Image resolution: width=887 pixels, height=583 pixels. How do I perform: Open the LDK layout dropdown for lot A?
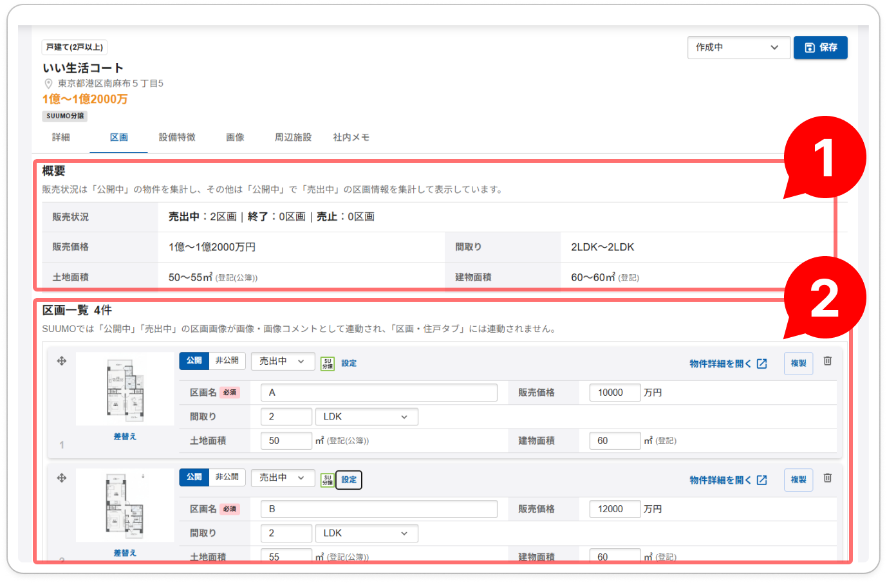[367, 417]
